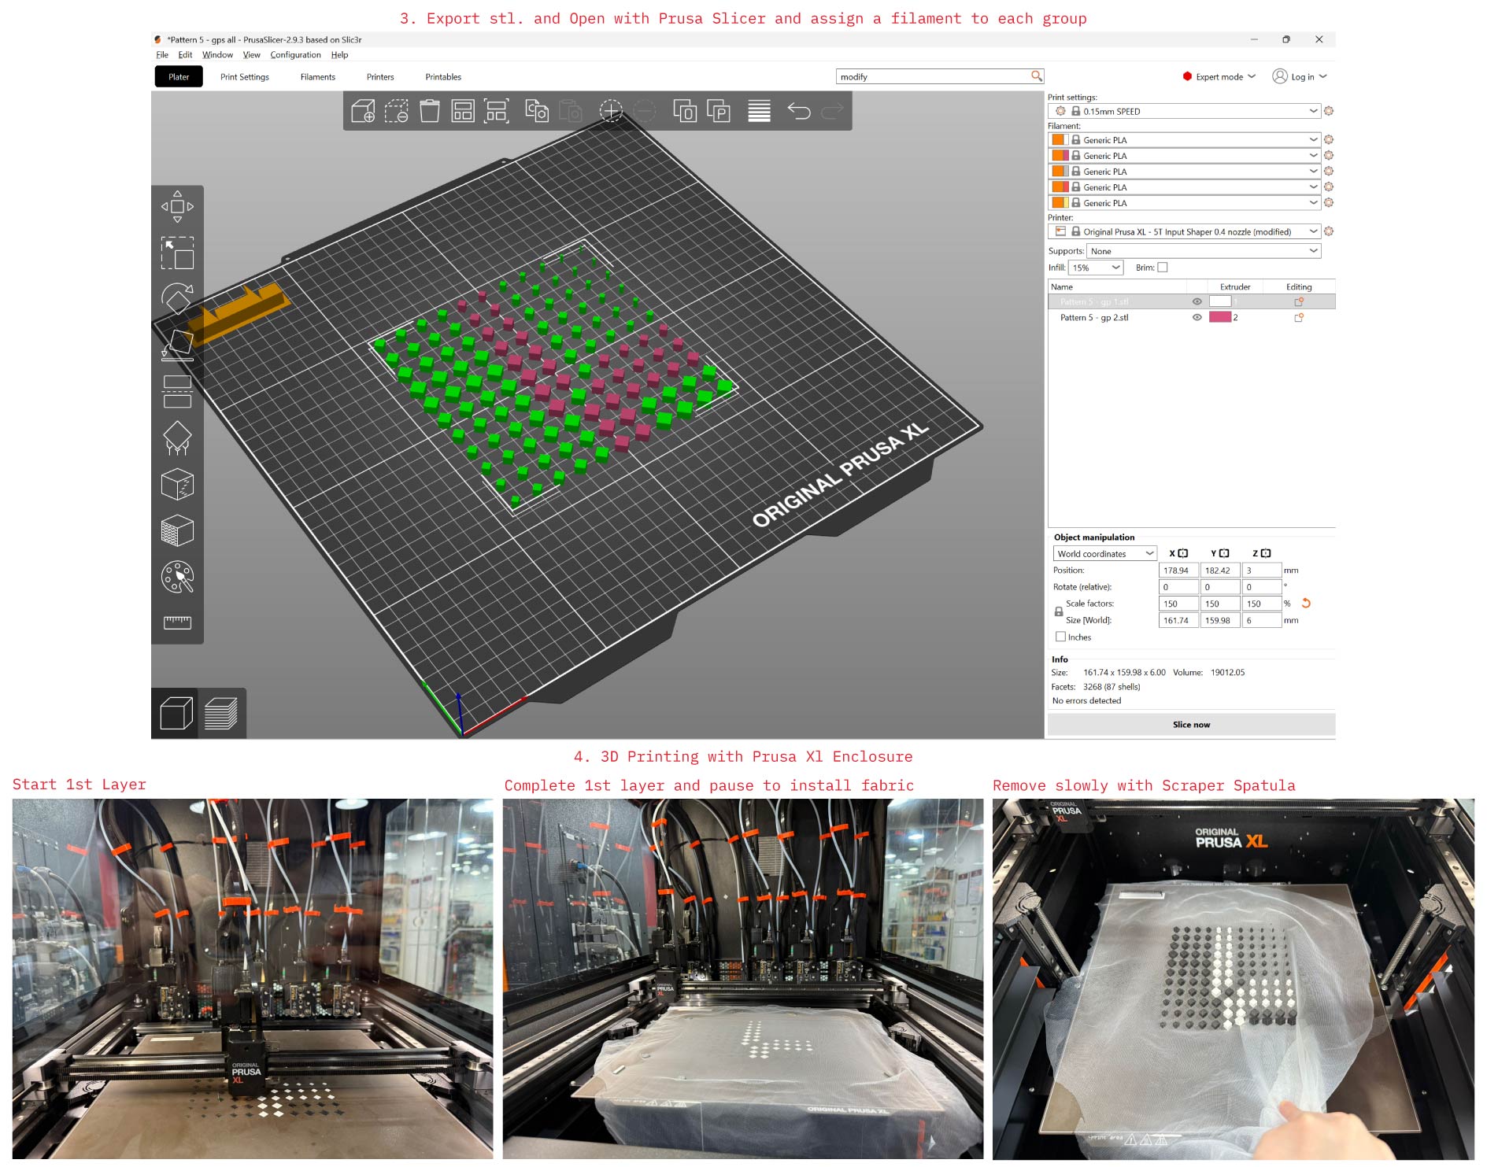1487x1167 pixels.
Task: Click the Delete trash icon in toolbar
Action: click(429, 111)
